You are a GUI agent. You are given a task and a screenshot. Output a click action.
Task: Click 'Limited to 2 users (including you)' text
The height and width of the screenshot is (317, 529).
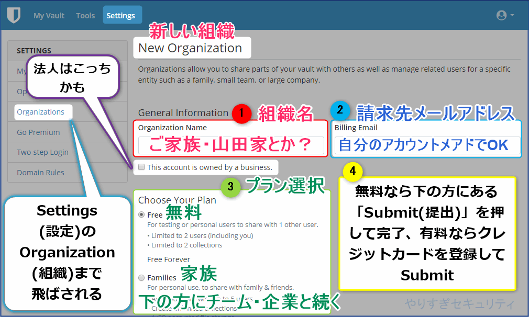(202, 235)
